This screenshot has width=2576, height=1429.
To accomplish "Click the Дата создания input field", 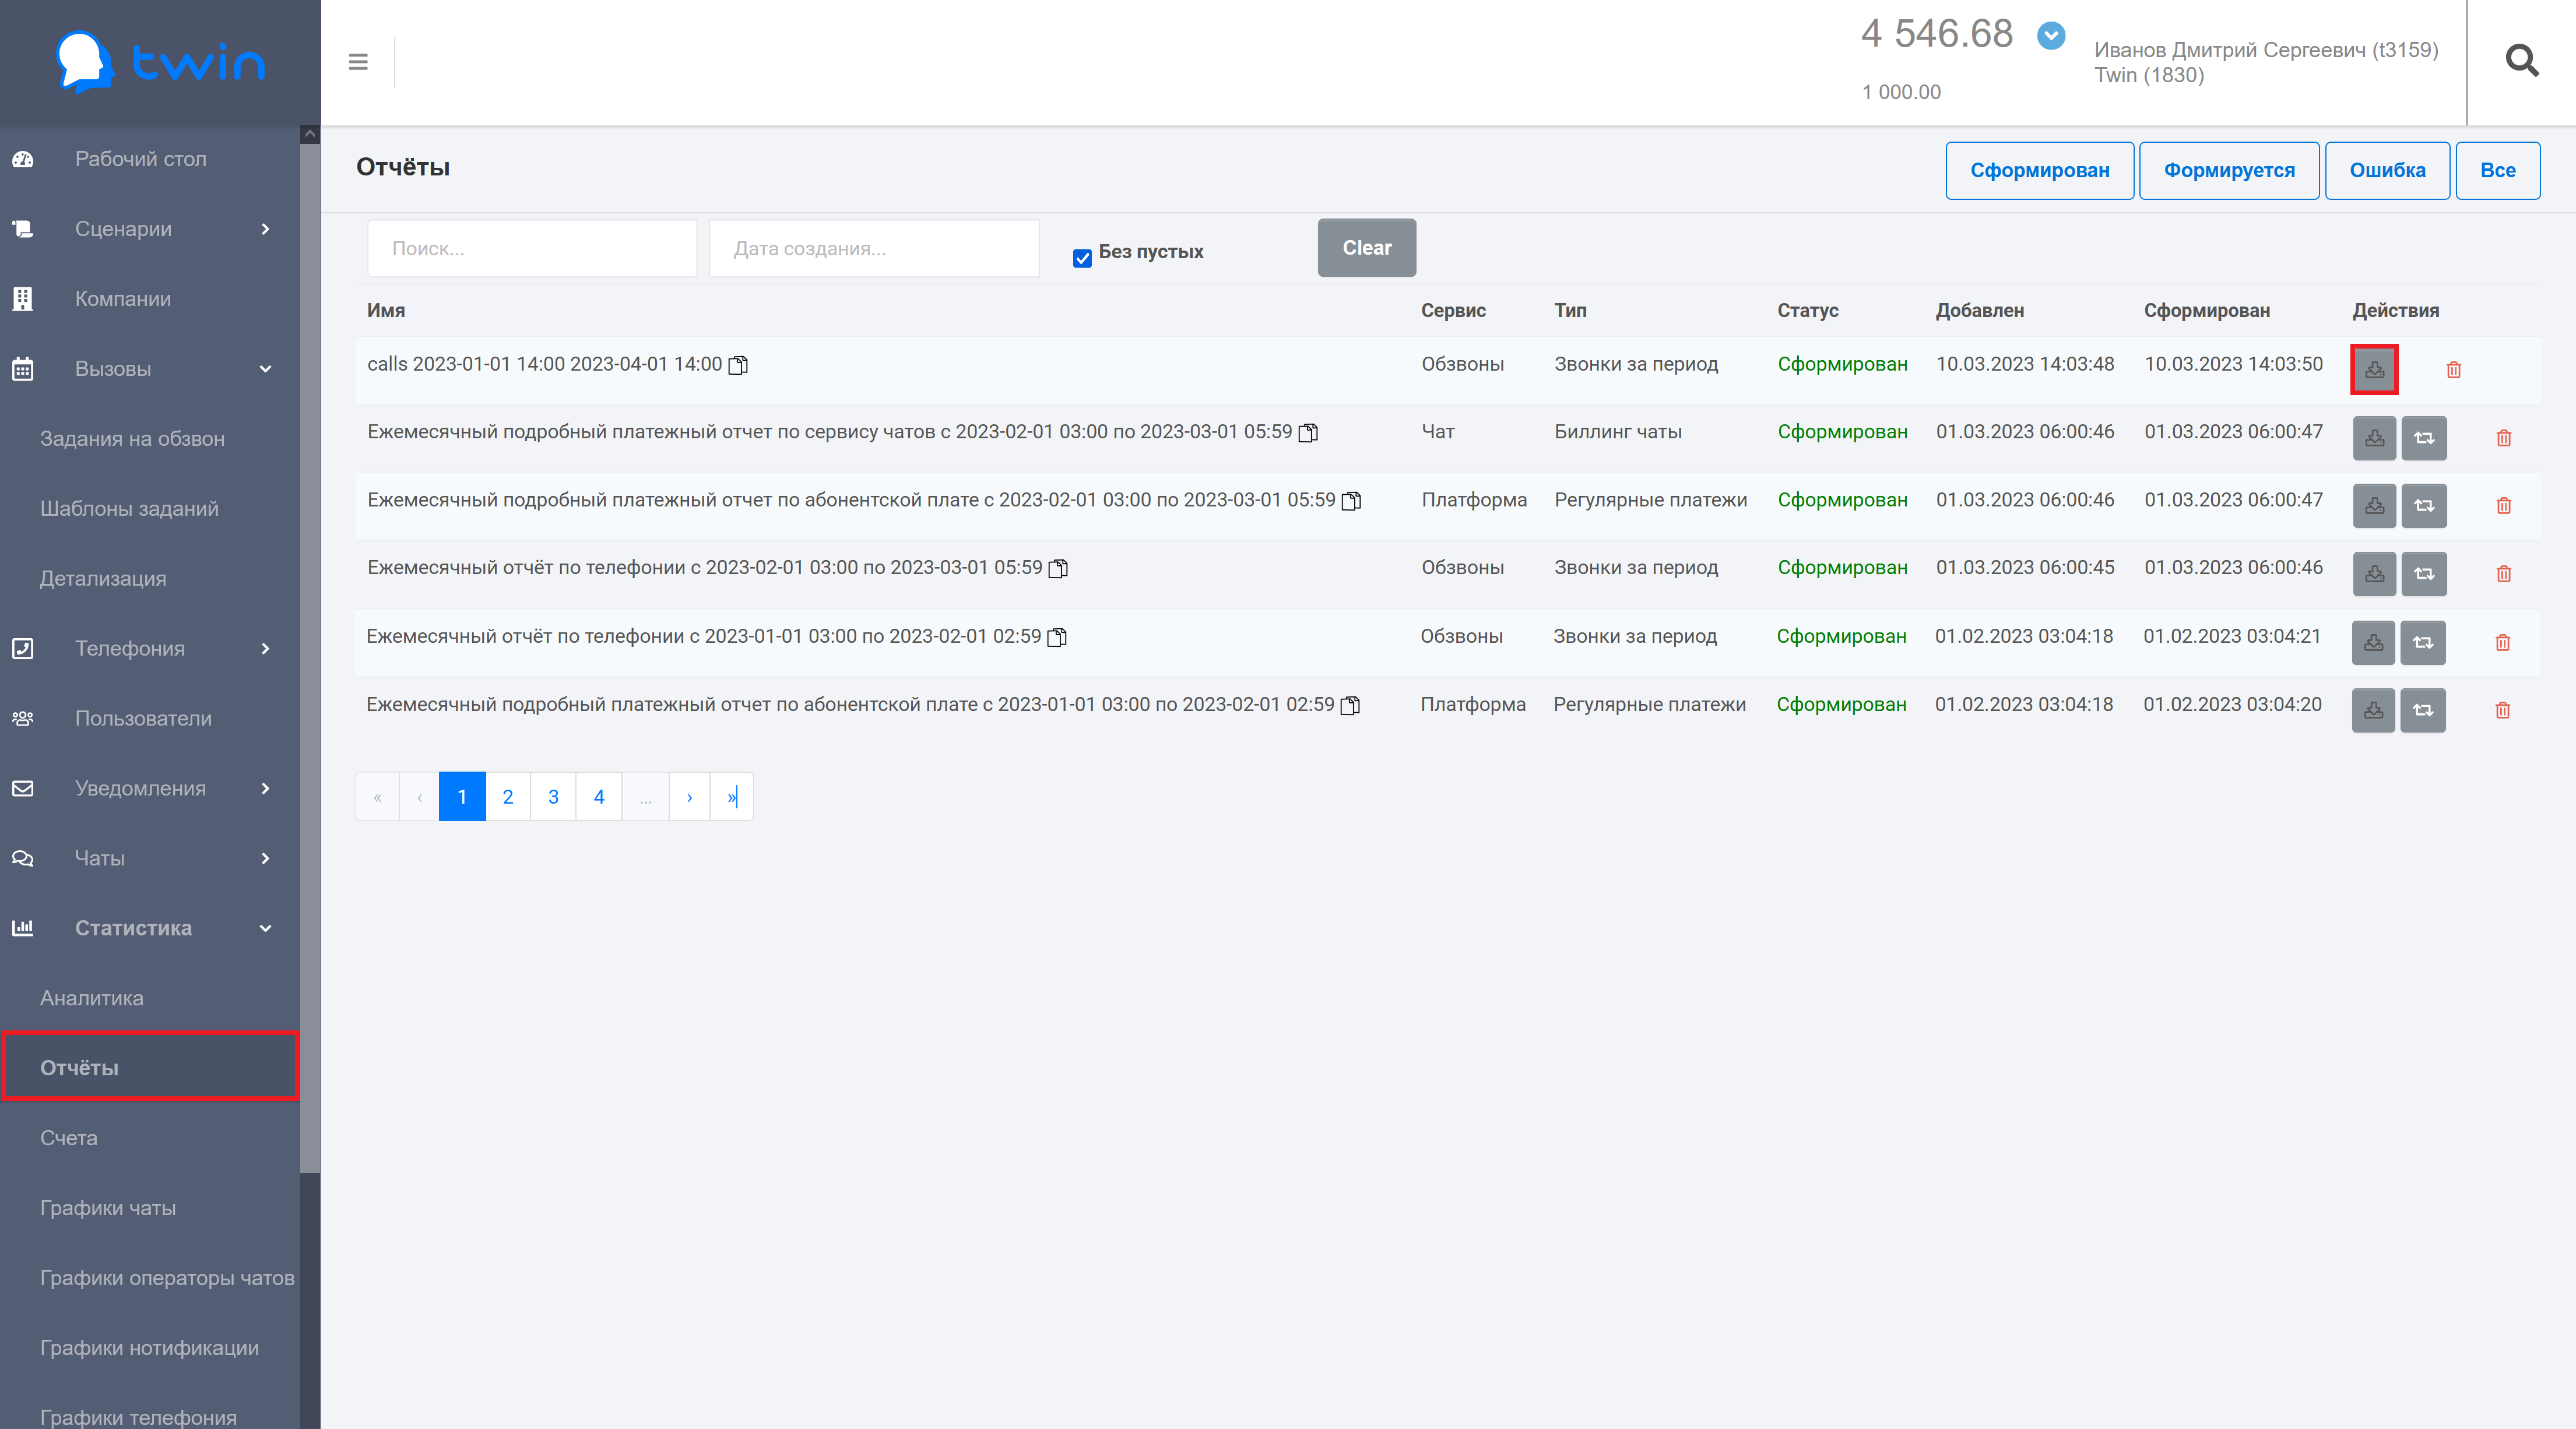I will [x=873, y=248].
